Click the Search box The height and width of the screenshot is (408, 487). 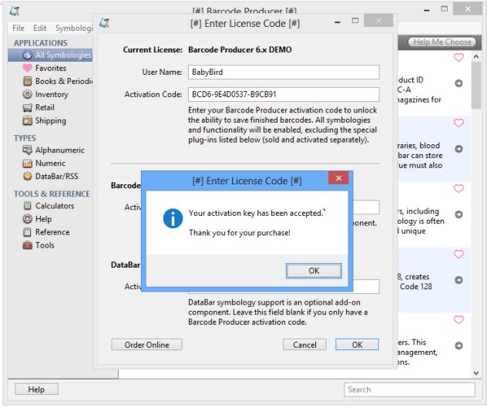point(409,389)
